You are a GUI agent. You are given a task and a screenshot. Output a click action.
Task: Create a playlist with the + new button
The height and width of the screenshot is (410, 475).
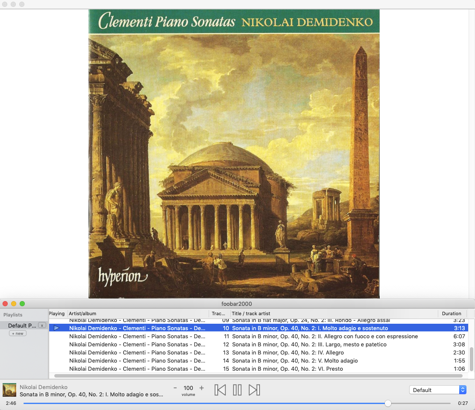point(18,334)
